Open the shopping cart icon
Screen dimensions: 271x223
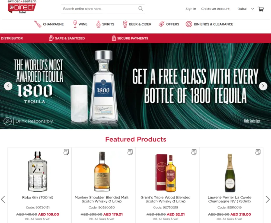click(261, 9)
